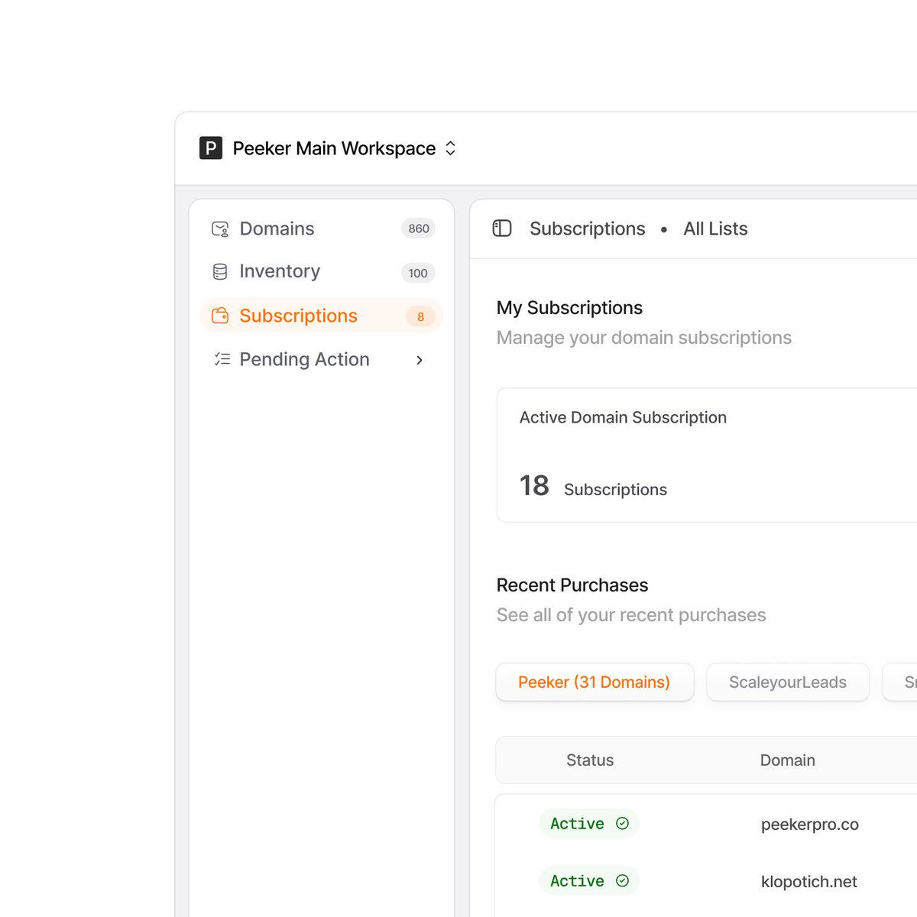Click the Pending Action checklist icon

tap(222, 359)
